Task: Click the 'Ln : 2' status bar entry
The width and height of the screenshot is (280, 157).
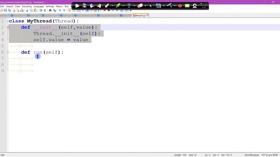Action: 207,155
